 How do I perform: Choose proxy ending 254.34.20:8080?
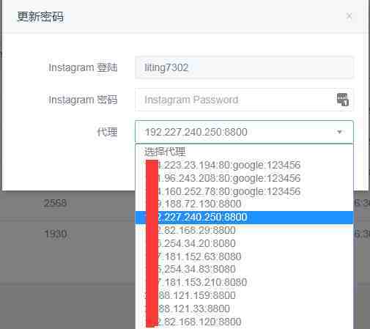244,243
